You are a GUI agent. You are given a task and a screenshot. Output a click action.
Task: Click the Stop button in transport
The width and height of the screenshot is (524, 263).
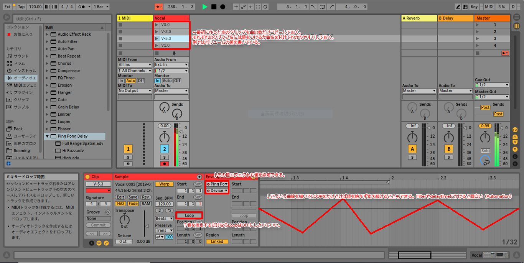click(x=214, y=7)
